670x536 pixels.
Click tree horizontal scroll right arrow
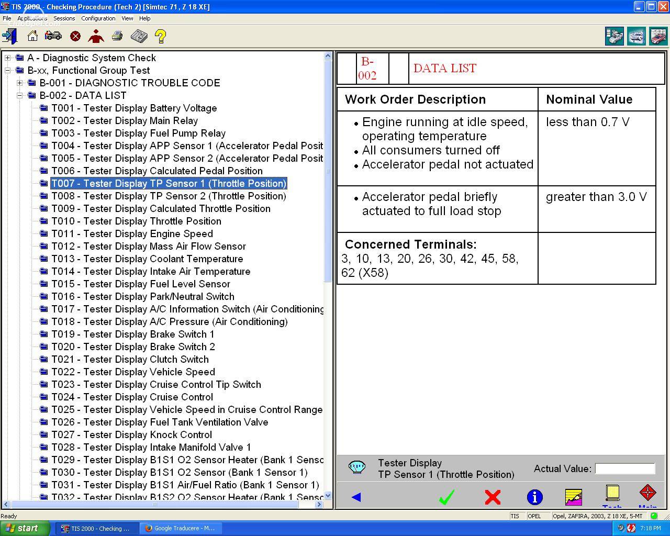coord(319,504)
